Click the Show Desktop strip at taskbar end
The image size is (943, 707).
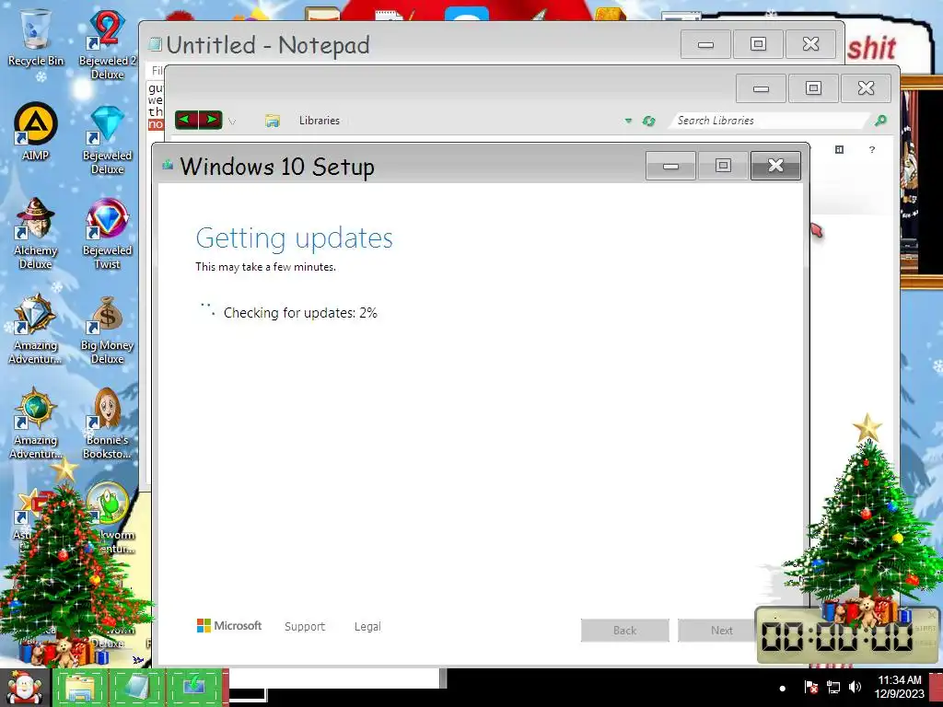(937, 688)
